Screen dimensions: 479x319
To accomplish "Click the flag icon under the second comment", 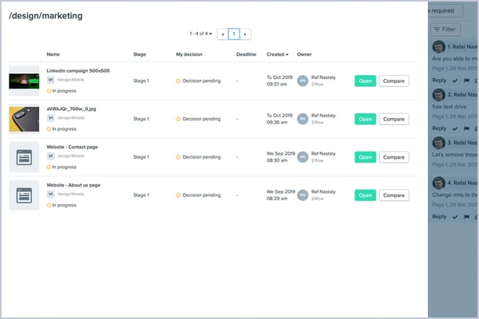I will [x=465, y=128].
